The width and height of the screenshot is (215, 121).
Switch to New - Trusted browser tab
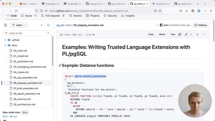(29, 4)
